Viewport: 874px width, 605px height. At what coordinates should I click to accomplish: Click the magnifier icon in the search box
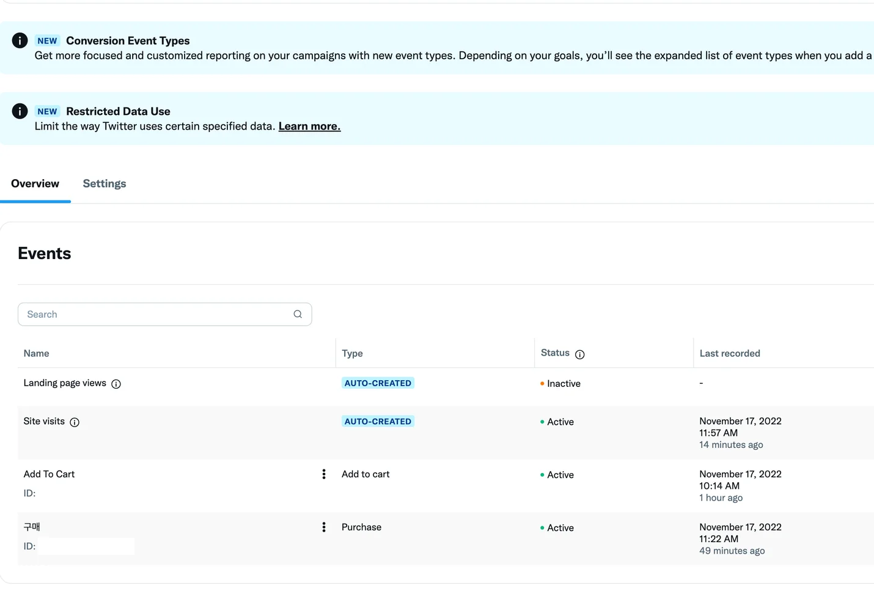tap(298, 314)
